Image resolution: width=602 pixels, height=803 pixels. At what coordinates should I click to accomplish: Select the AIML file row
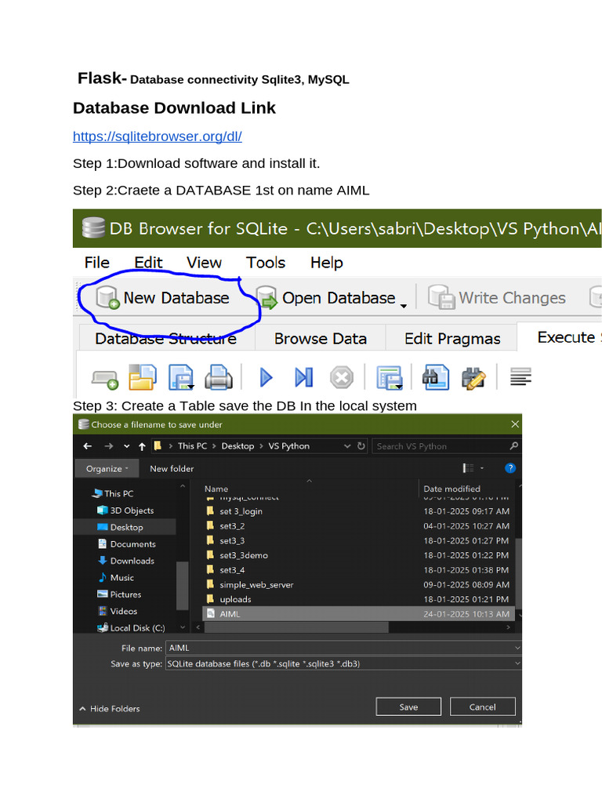point(357,613)
